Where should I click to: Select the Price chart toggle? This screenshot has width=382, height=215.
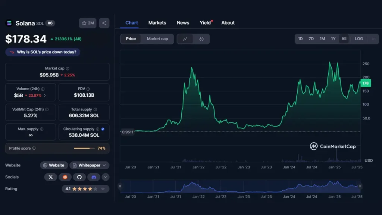[x=131, y=39]
